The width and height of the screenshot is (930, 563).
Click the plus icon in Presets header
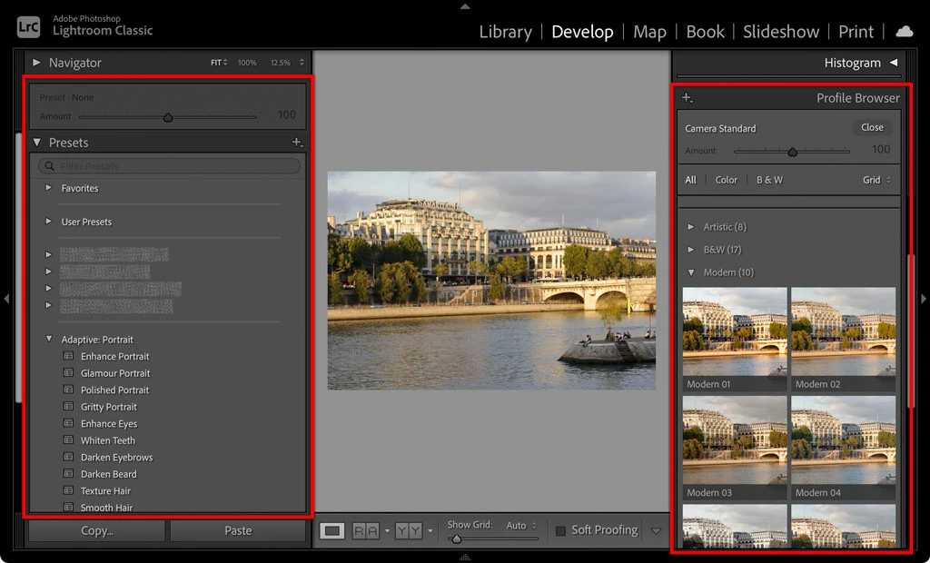click(x=297, y=143)
